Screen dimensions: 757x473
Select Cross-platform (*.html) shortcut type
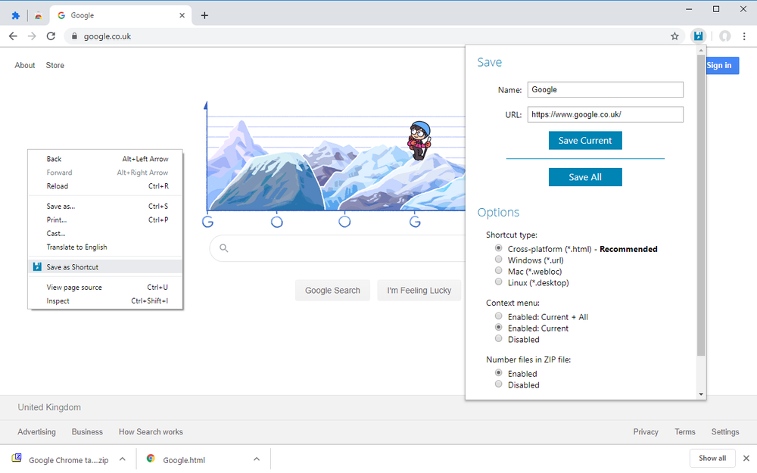pyautogui.click(x=498, y=248)
